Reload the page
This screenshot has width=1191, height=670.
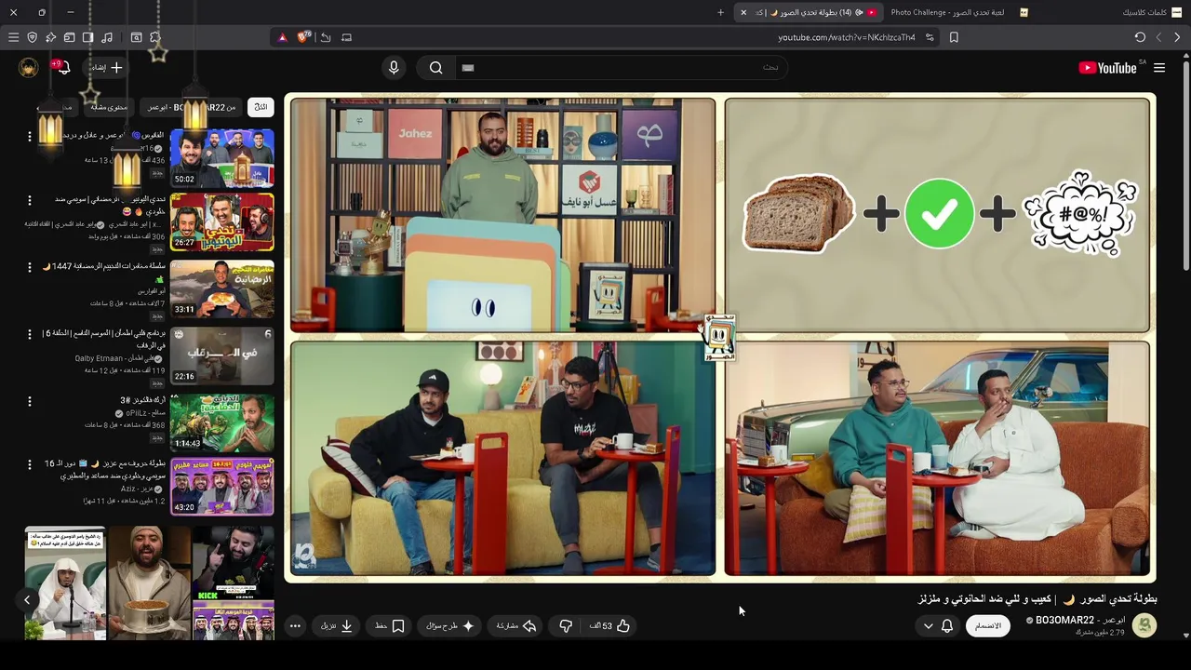[1140, 37]
